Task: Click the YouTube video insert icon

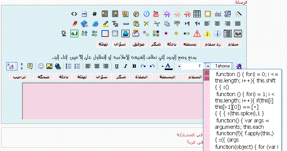Action: 156,14
